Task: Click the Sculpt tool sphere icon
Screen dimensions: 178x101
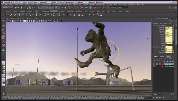Action: pyautogui.click(x=3, y=37)
